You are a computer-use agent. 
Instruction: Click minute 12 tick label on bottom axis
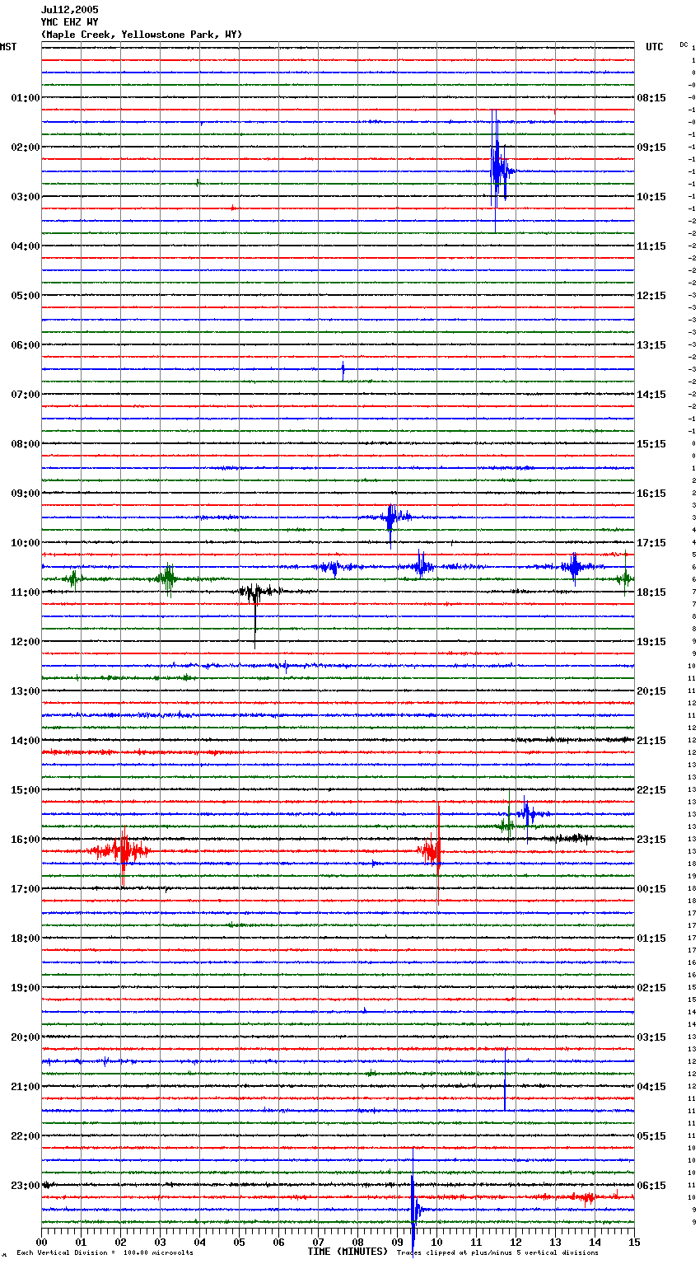click(x=516, y=1242)
